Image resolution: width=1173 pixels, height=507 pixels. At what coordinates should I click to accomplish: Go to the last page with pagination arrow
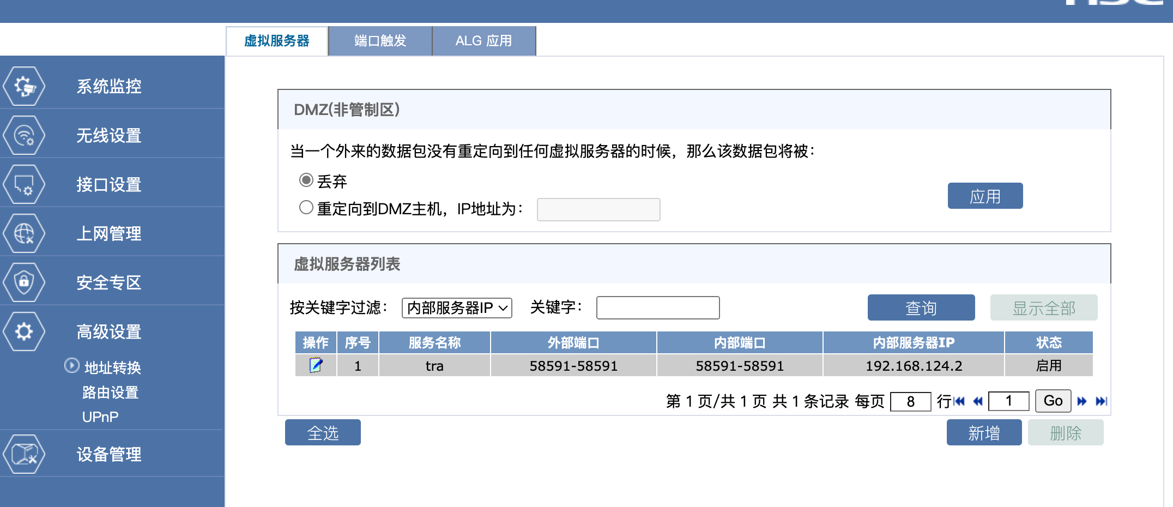[x=1101, y=401]
